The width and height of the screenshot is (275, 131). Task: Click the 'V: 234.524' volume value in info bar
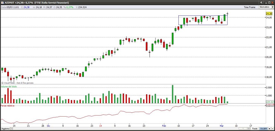(x=81, y=7)
